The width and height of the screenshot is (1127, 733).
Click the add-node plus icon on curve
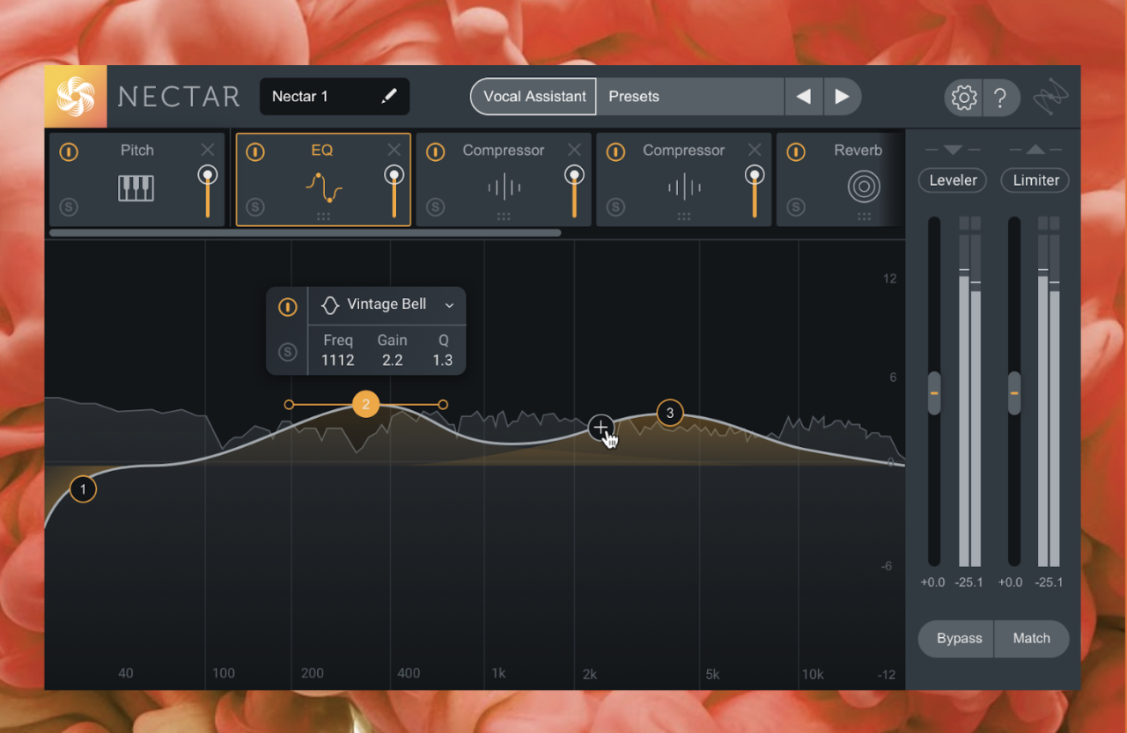point(600,428)
